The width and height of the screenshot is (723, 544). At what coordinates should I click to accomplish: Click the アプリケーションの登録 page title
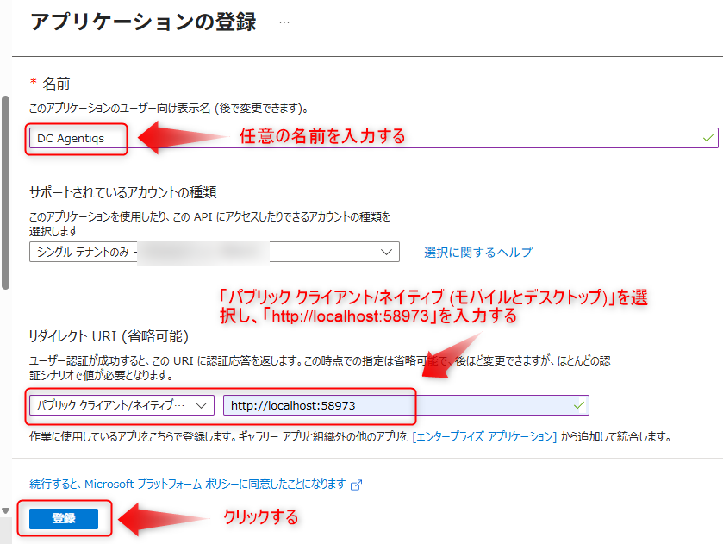(143, 22)
